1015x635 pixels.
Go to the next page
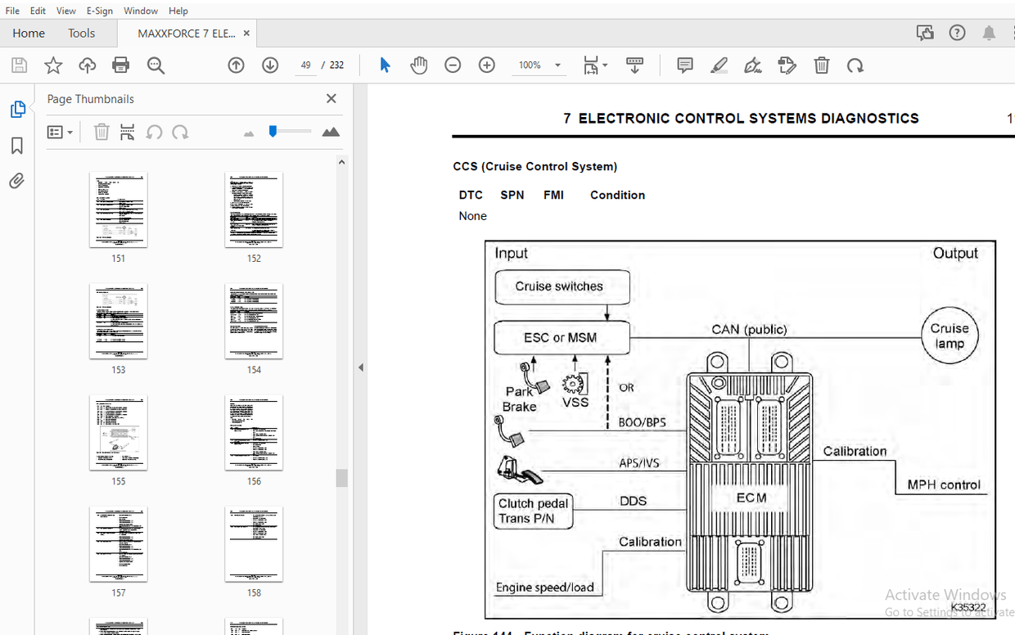tap(270, 65)
